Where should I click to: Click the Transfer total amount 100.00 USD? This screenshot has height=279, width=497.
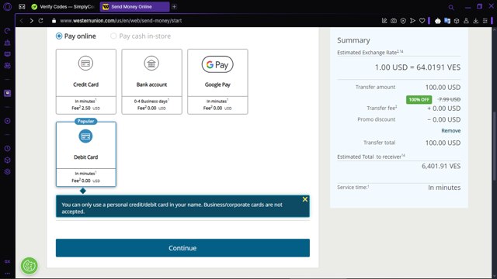[443, 143]
